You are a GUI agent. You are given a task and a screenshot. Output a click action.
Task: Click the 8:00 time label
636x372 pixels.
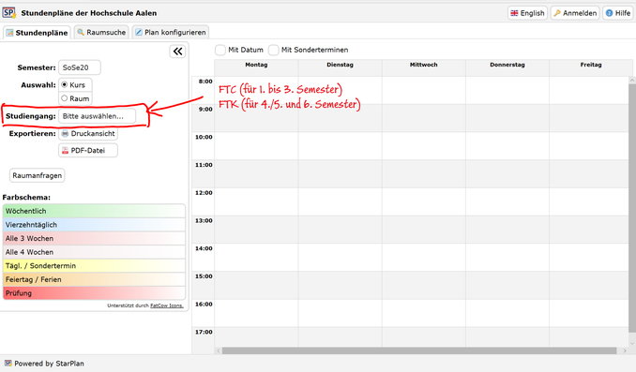click(205, 82)
